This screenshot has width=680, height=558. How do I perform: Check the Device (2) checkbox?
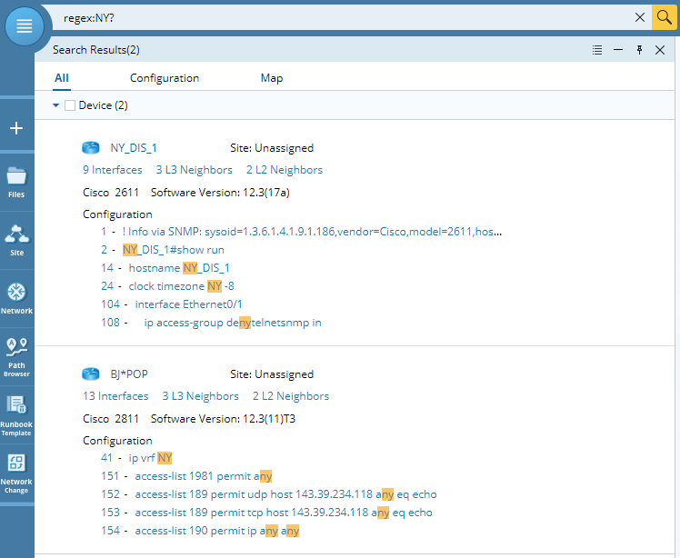(70, 105)
